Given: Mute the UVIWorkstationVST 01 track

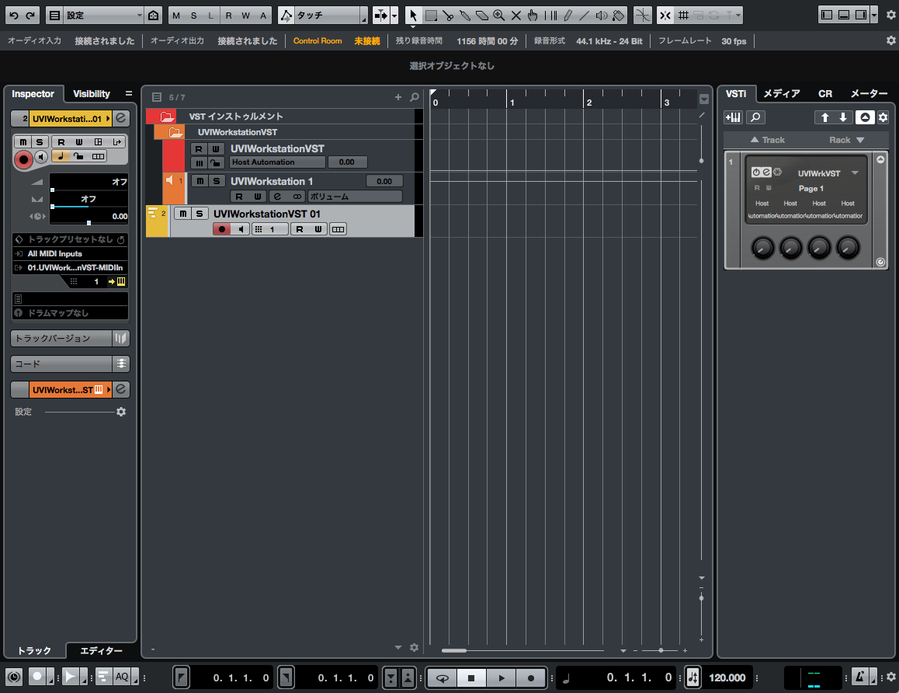Looking at the screenshot, I should tap(182, 214).
